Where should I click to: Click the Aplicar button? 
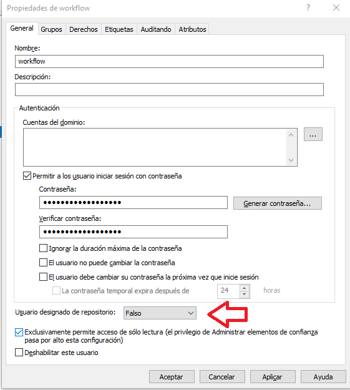(x=273, y=377)
